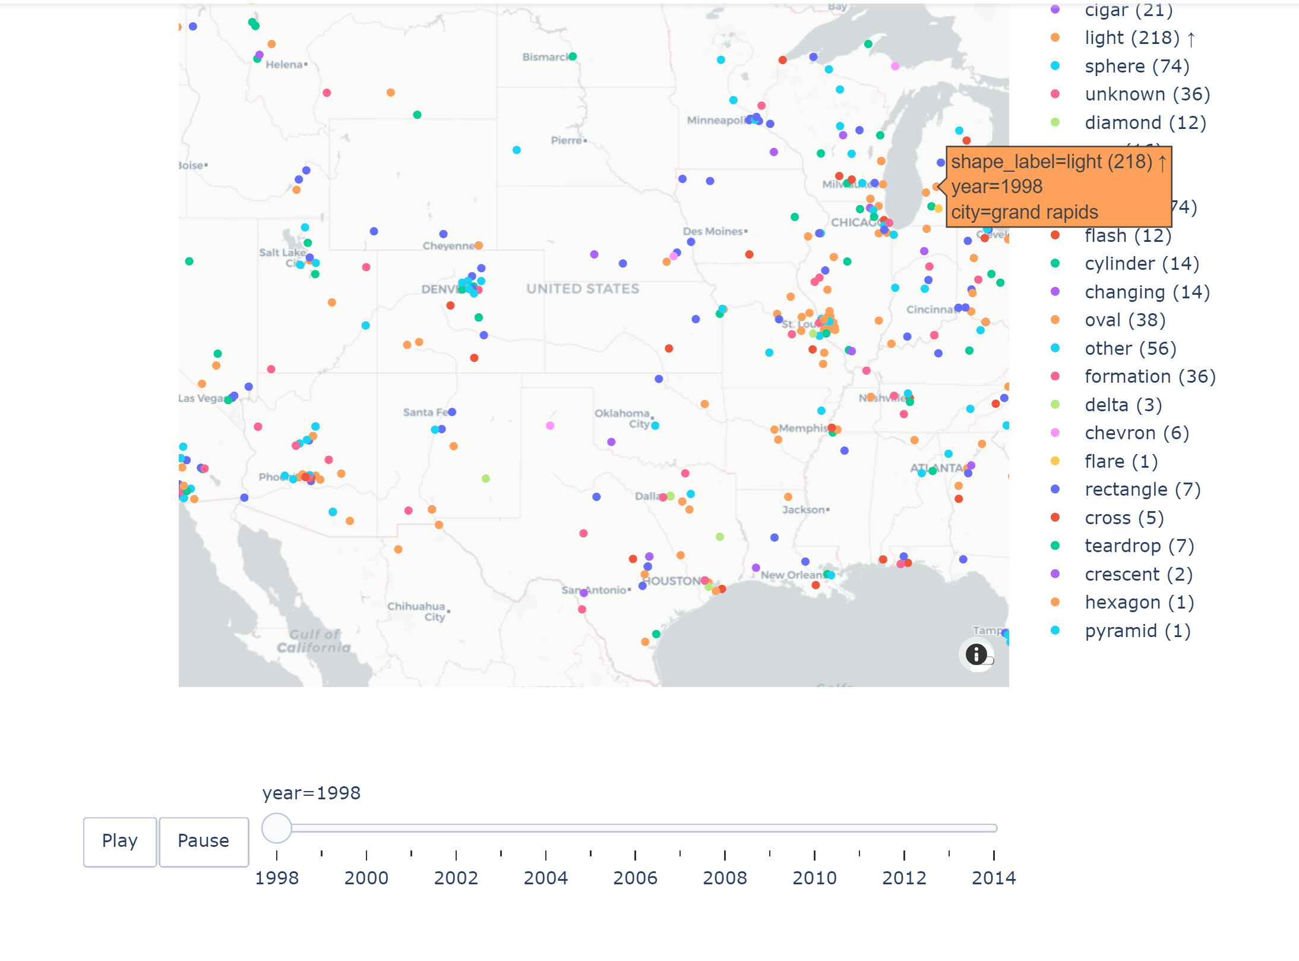Click the chevron (6) pink legend dot
Viewport: 1299px width, 961px height.
[x=1055, y=433]
